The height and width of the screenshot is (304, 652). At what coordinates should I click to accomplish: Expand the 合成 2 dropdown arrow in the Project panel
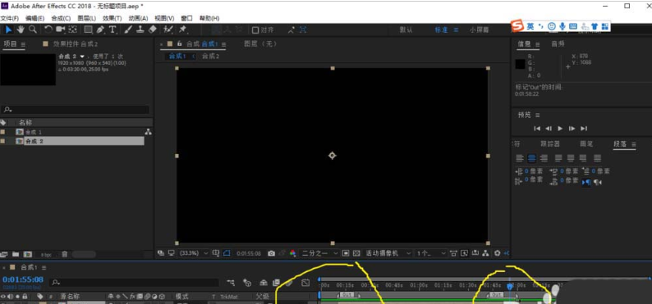(x=82, y=57)
